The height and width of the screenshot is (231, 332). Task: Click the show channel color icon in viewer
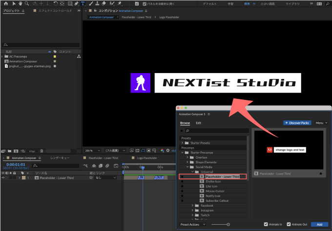(162, 151)
